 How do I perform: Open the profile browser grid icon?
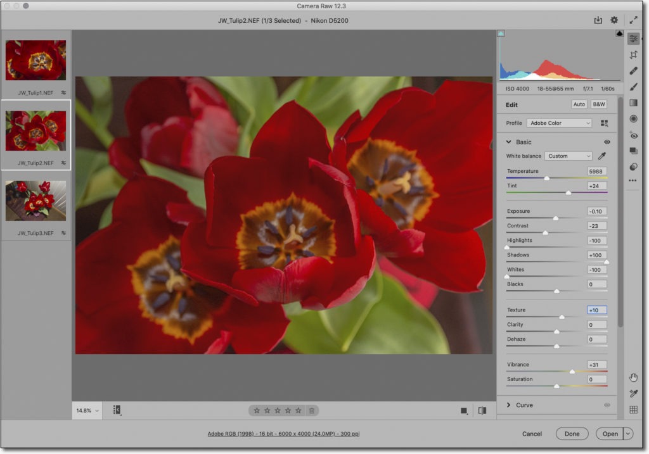click(x=604, y=123)
